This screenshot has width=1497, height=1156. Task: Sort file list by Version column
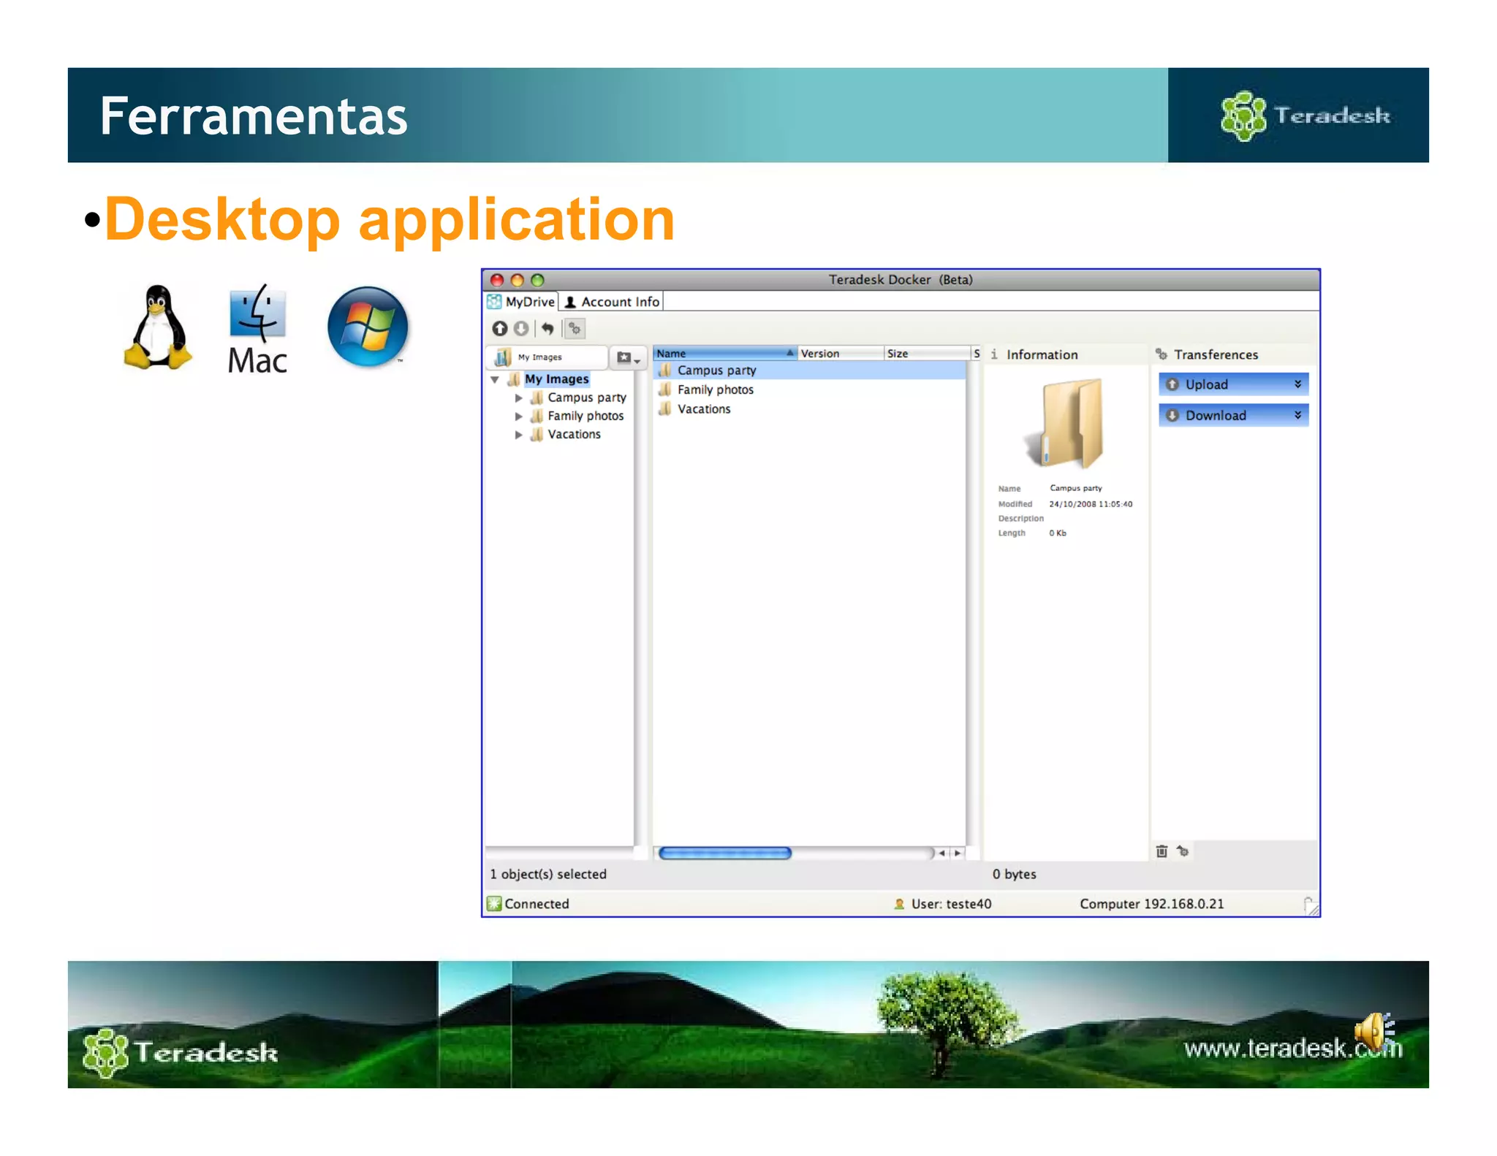pos(841,353)
